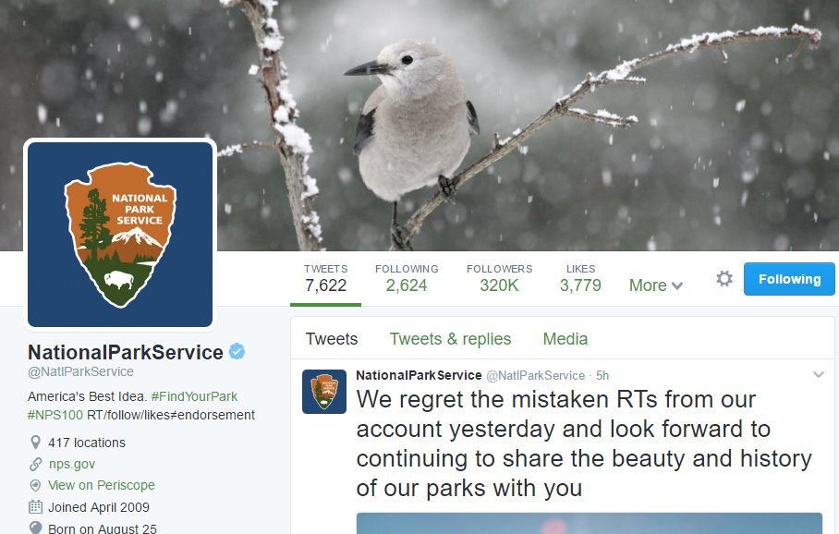
Task: View the 320K Followers list
Action: click(x=499, y=278)
